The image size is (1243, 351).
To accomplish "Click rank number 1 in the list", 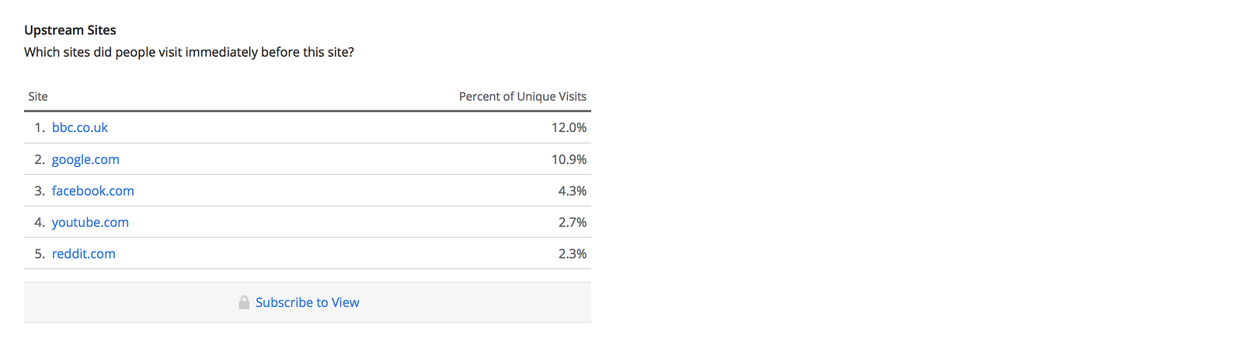I will click(x=39, y=127).
